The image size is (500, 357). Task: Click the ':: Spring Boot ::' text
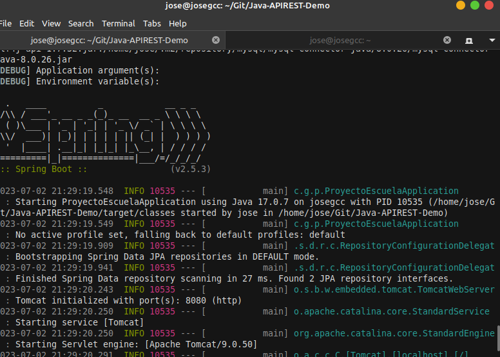44,169
